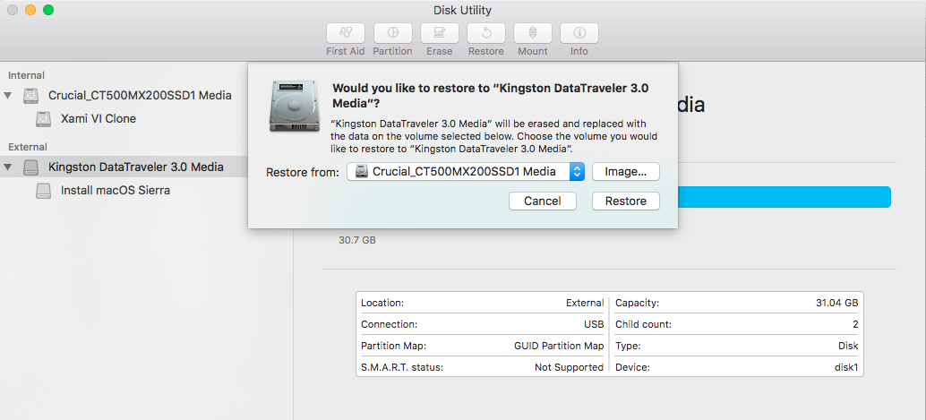Click the S.M.A.R.T. status Not Supported value
The image size is (926, 420).
pyautogui.click(x=570, y=367)
